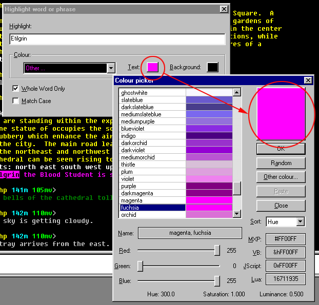Click the Name button showing magenta, fuchsia
The image size is (319, 305).
190,233
